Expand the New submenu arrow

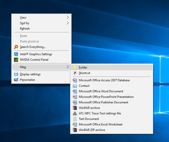coord(68,67)
